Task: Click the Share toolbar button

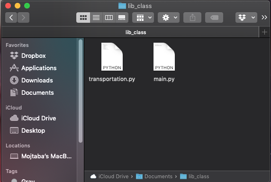Action: [192, 18]
